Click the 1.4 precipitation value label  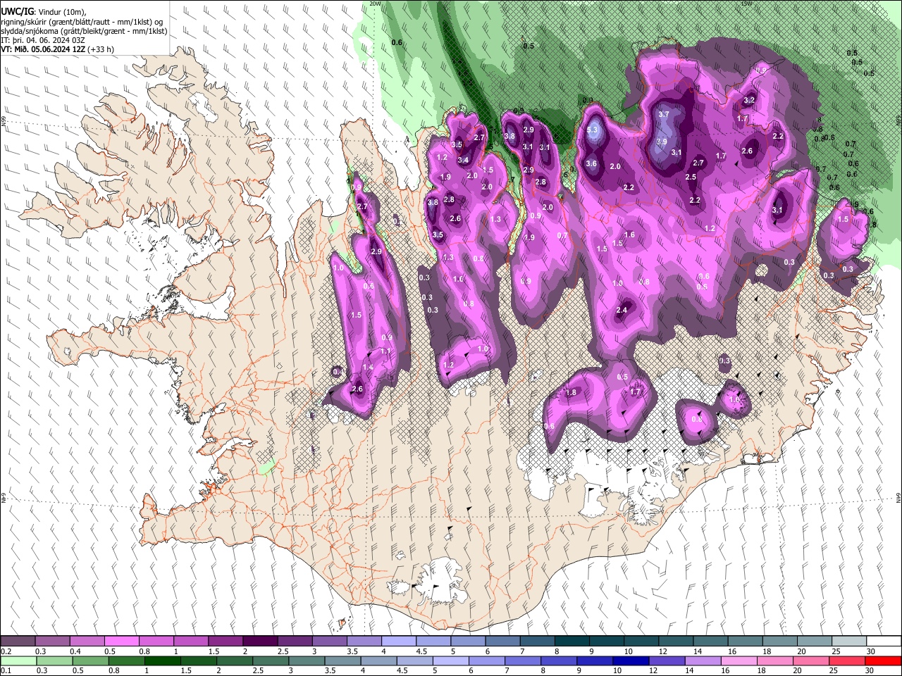tap(368, 368)
